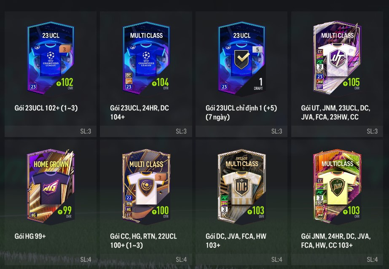This screenshot has width=389, height=269.
Task: Click the UT logo on the purple jersey
Action: 337,59
